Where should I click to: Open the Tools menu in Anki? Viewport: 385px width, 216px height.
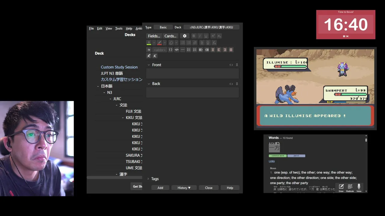[119, 28]
